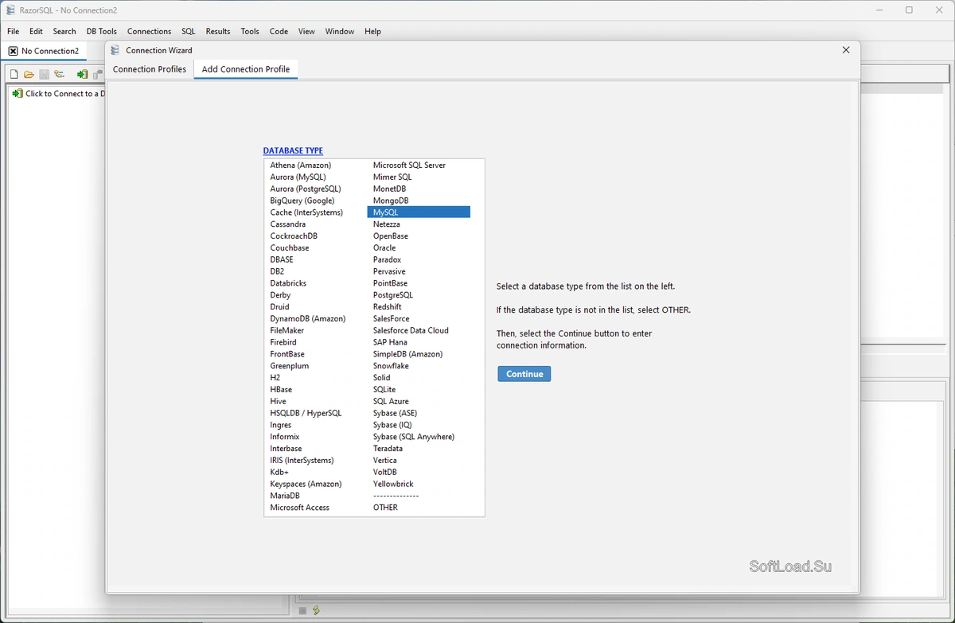The width and height of the screenshot is (955, 623).
Task: Click the New File toolbar icon
Action: [14, 74]
